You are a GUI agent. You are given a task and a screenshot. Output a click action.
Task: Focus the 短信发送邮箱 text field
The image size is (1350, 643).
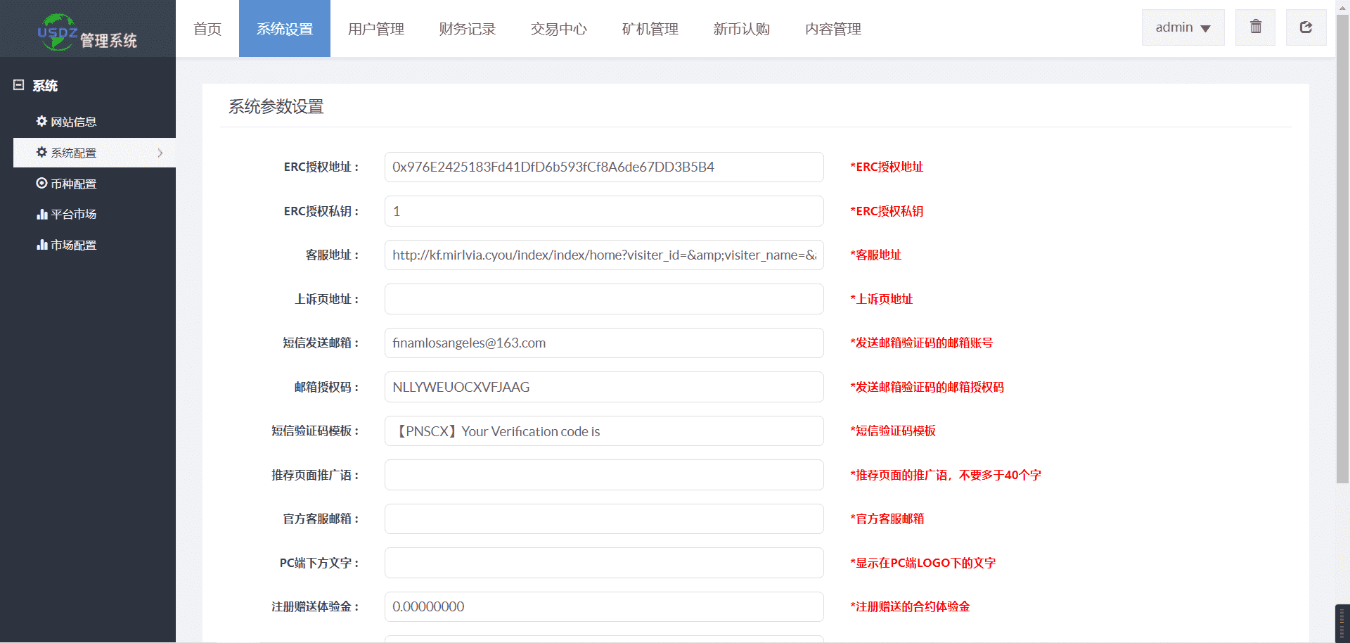603,343
